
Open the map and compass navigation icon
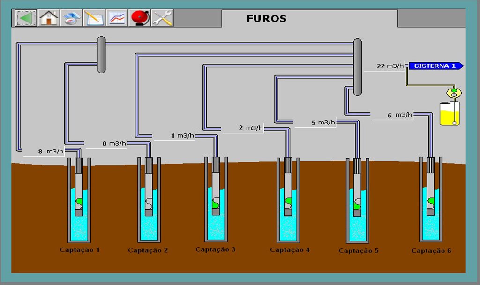pyautogui.click(x=72, y=18)
